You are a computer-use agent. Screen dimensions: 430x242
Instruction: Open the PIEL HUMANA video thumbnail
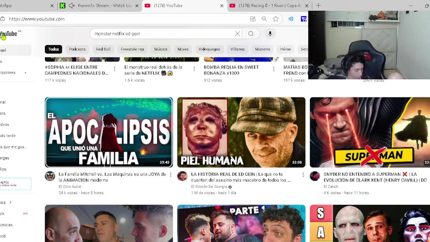[x=241, y=132]
